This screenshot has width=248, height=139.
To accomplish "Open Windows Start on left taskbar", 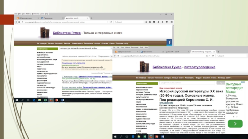I will [17, 100].
